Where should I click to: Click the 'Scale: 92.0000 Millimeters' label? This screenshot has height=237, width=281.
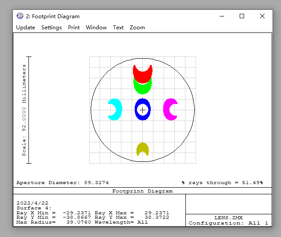pos(24,110)
